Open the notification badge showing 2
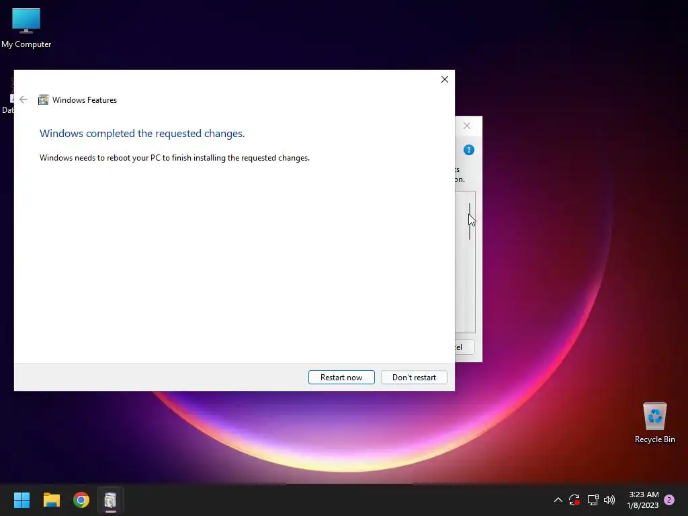Screen dimensions: 688x516 click(x=669, y=500)
